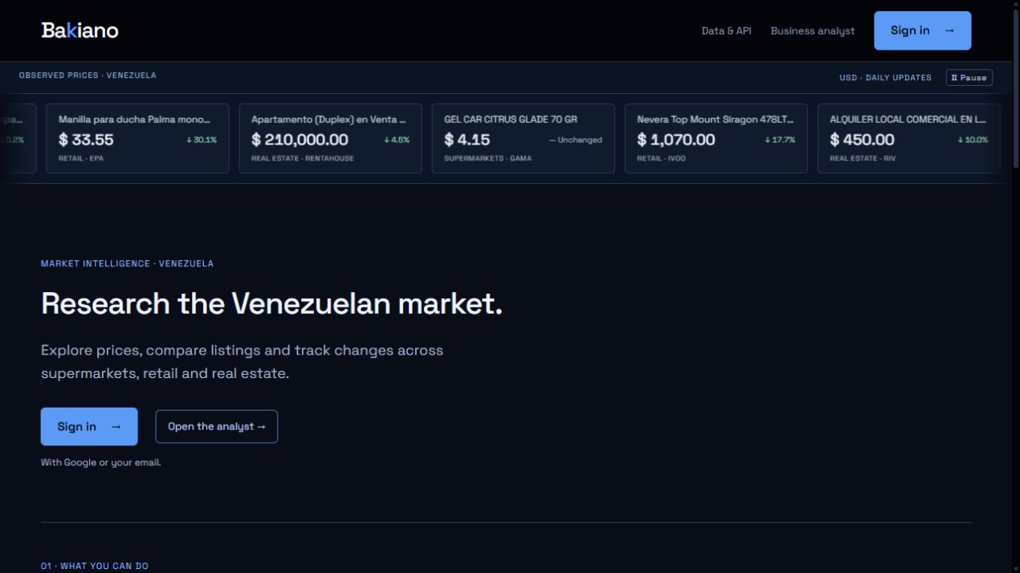Image resolution: width=1020 pixels, height=573 pixels.
Task: Click the Unchanged status label
Action: (576, 140)
